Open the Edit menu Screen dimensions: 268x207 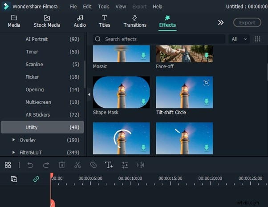tap(87, 7)
